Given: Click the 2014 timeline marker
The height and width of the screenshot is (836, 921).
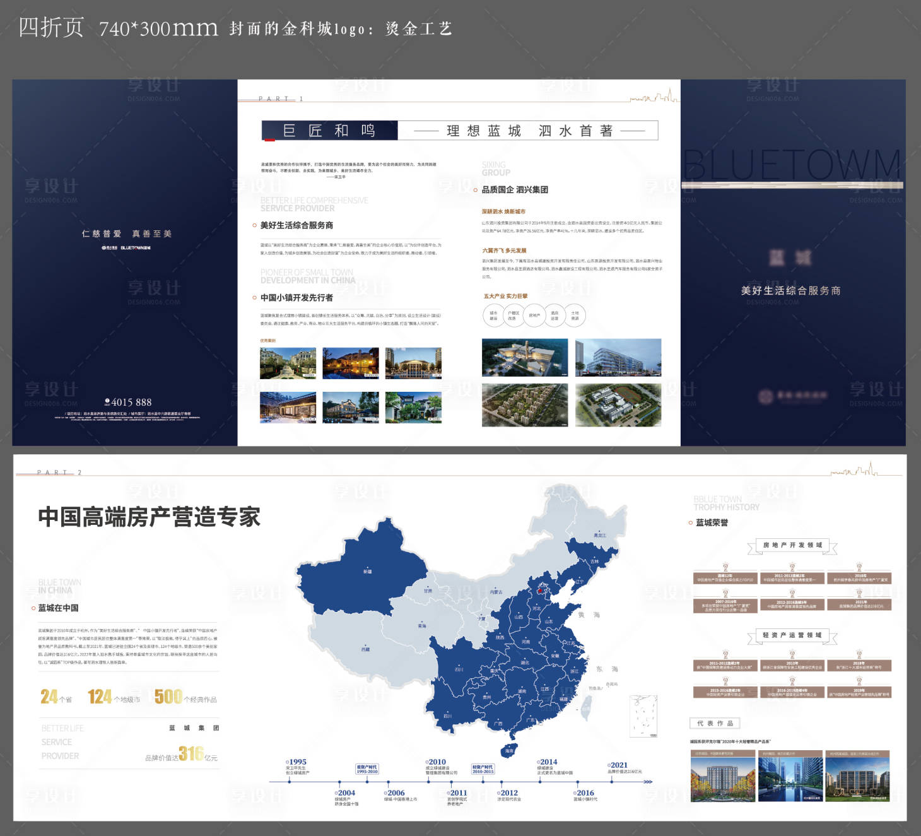Looking at the screenshot, I should pos(547,762).
